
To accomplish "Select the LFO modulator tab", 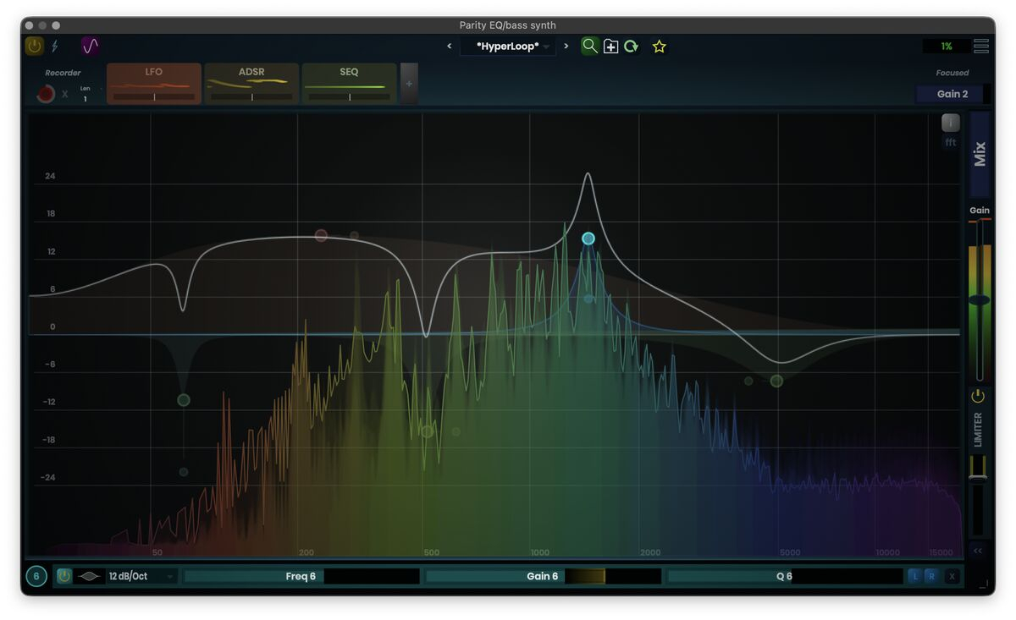I will [x=154, y=84].
